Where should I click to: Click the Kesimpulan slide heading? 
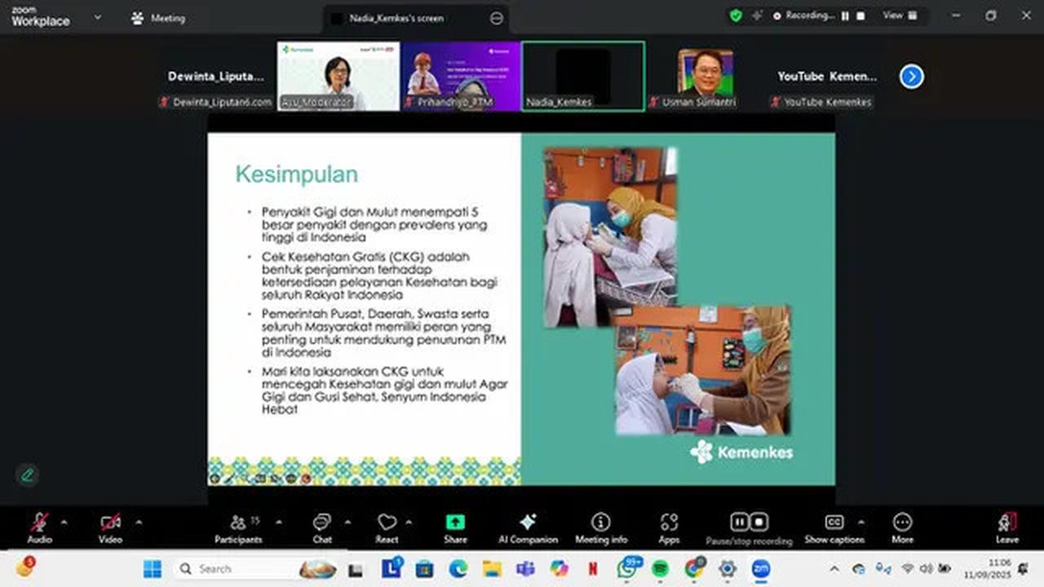(x=297, y=174)
